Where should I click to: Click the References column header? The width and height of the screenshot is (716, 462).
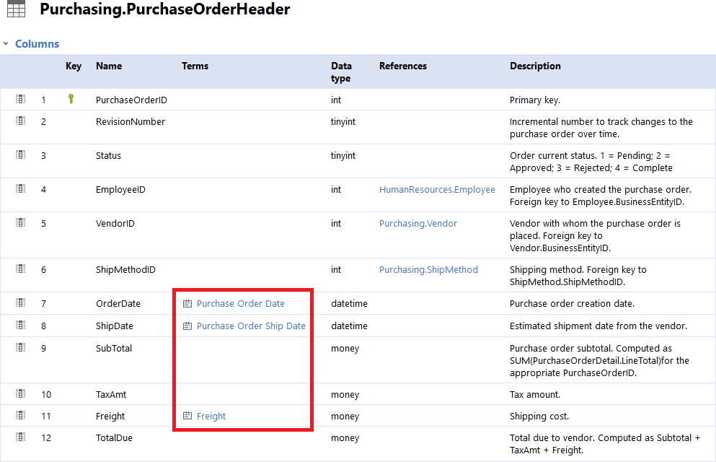[403, 66]
